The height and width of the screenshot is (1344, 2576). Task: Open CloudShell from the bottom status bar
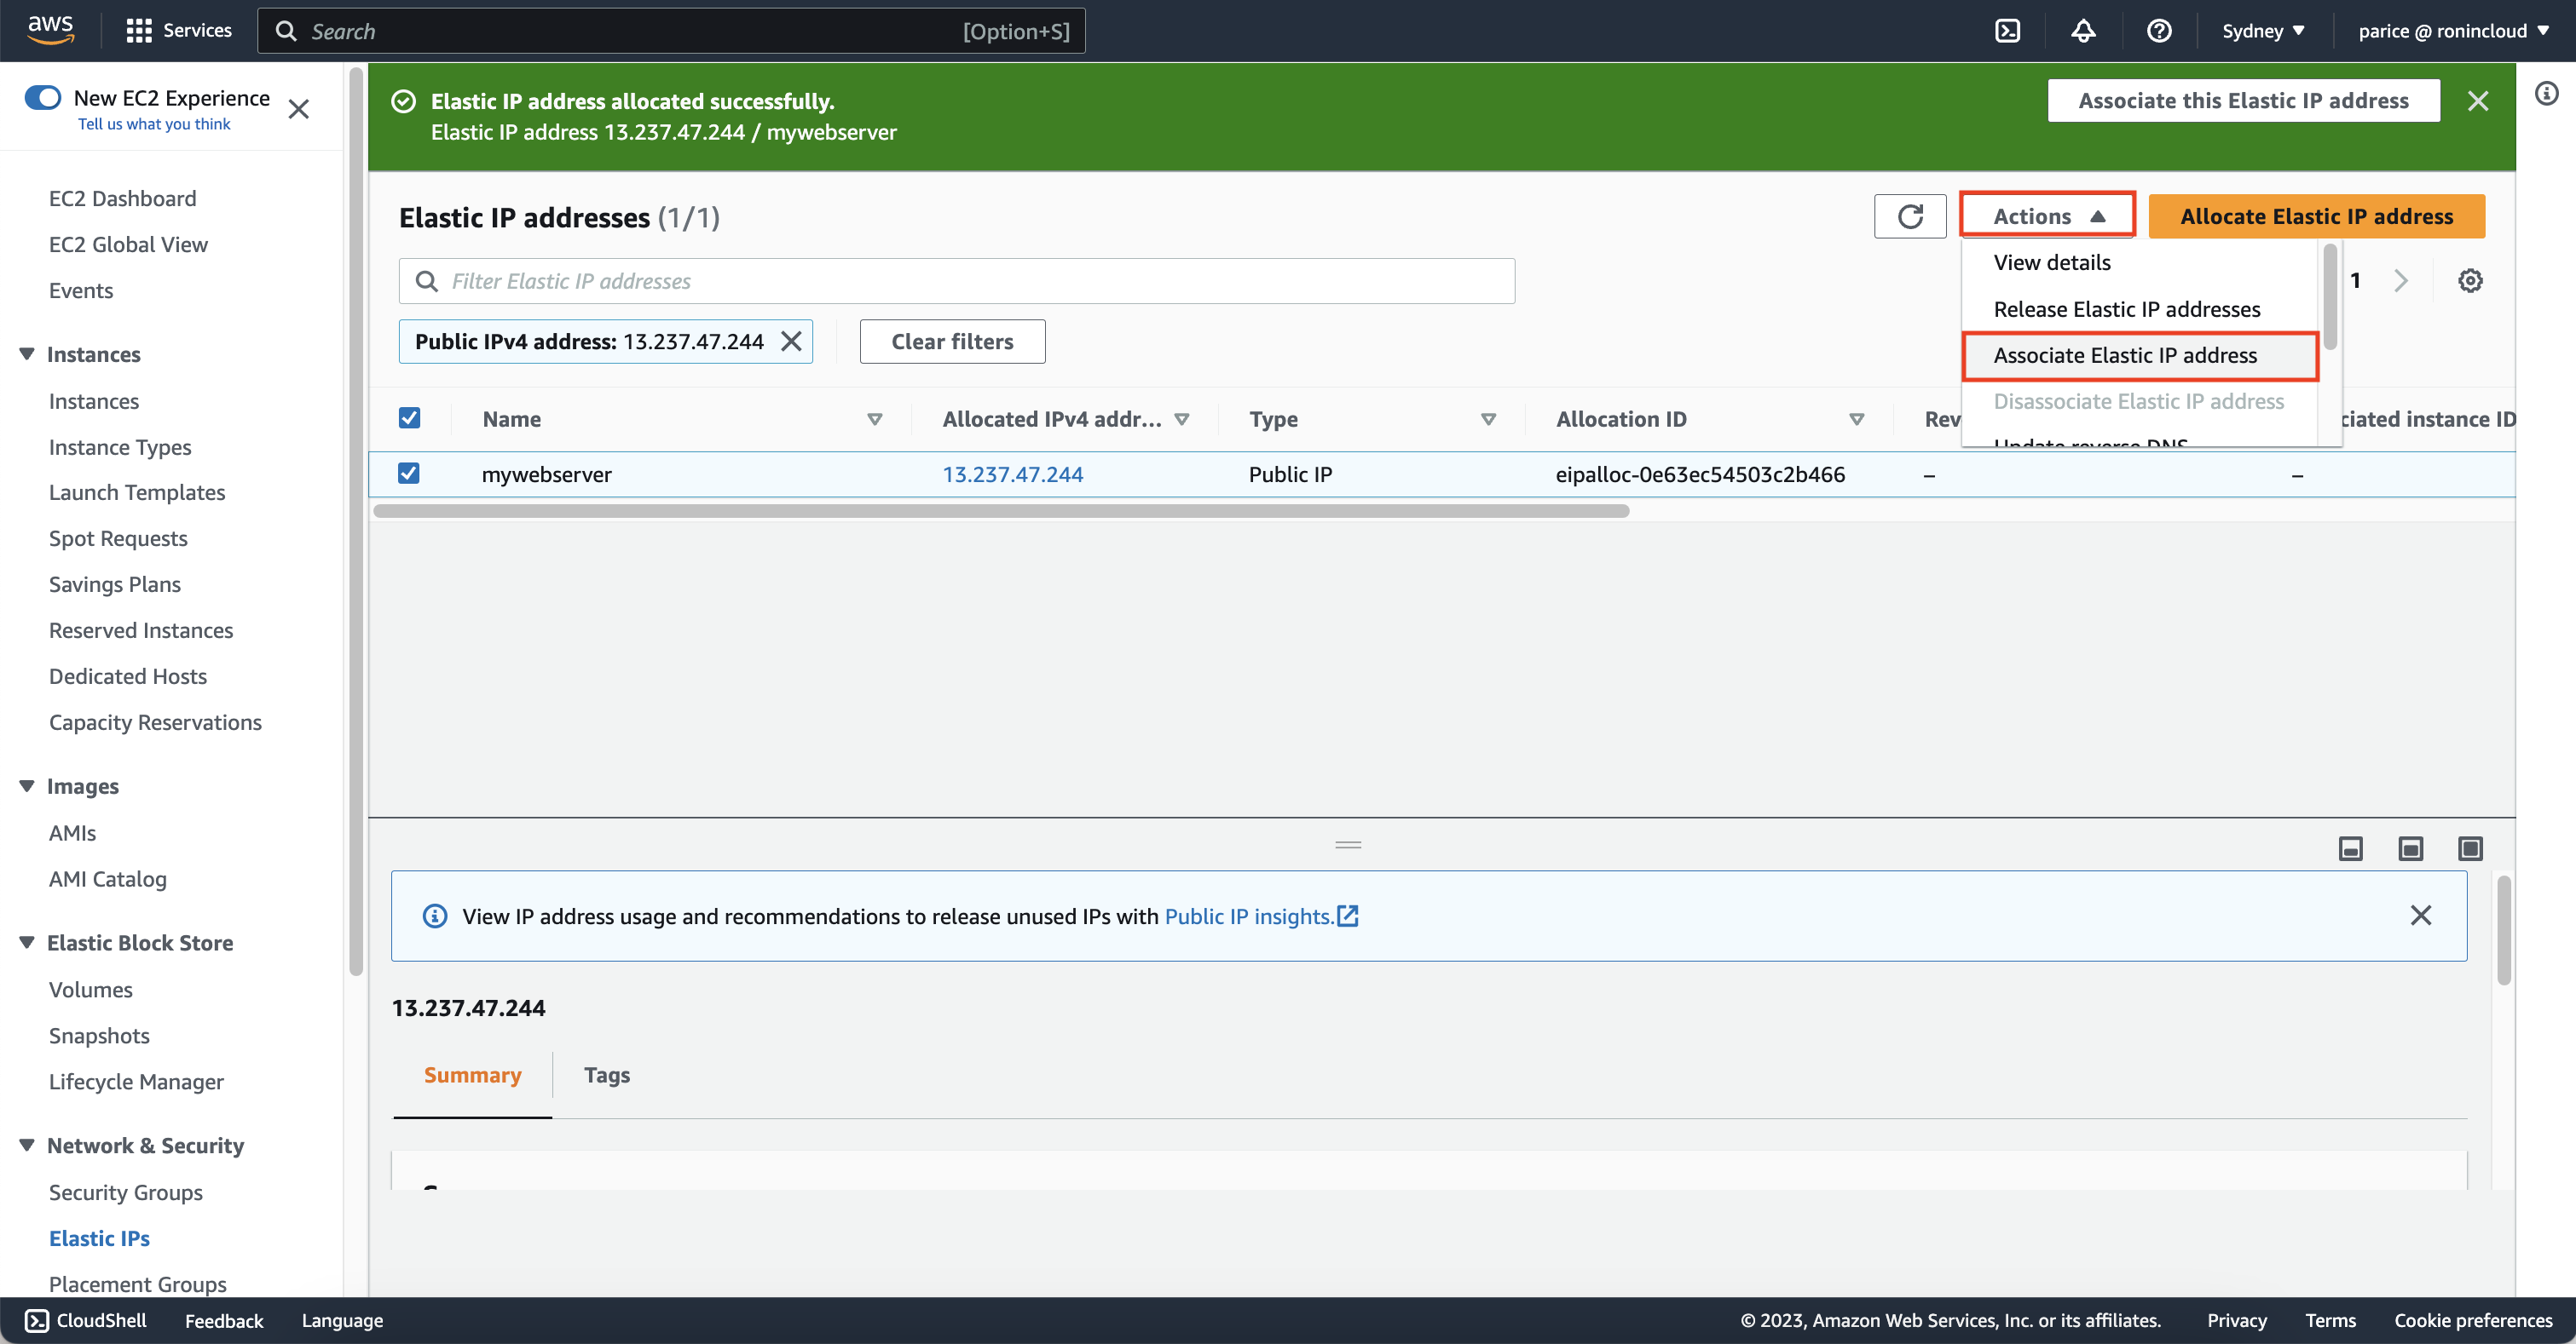point(85,1320)
